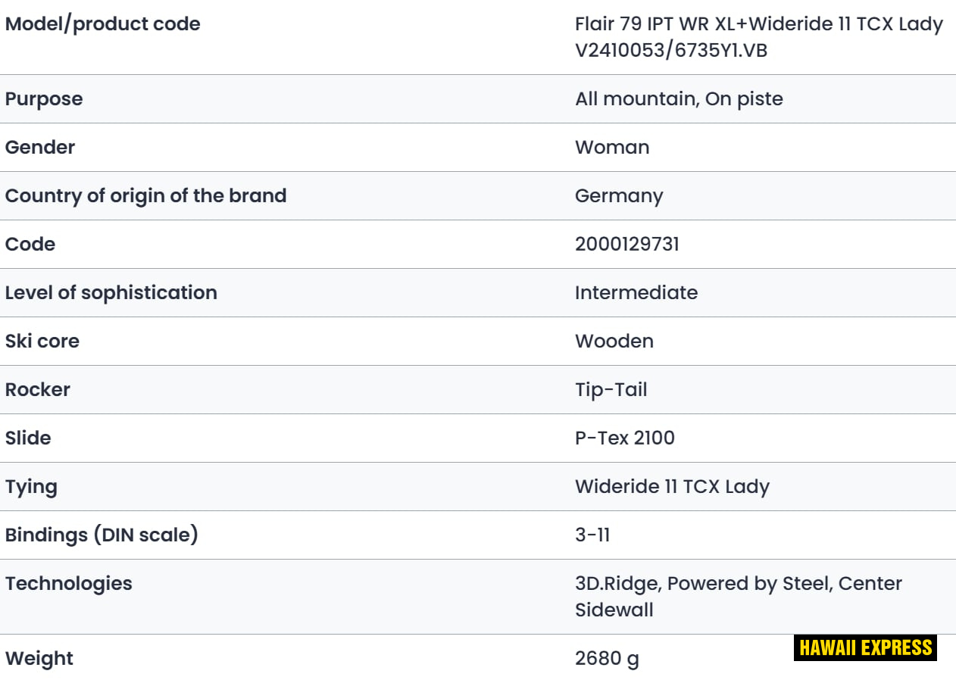956x680 pixels.
Task: Click the All mountain, On piste value
Action: [x=679, y=99]
